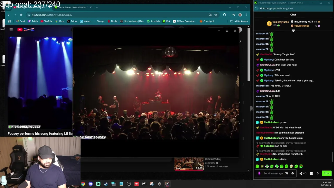Viewport: 334px width, 188px height.
Task: Click the youtube.com address bar
Action: 117,15
